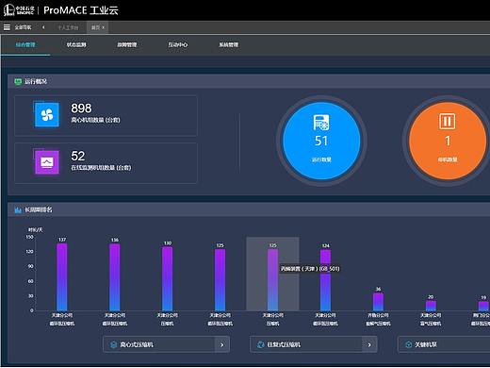Open the 系统管理 menu tab
Screen dimensions: 490x368
click(229, 44)
